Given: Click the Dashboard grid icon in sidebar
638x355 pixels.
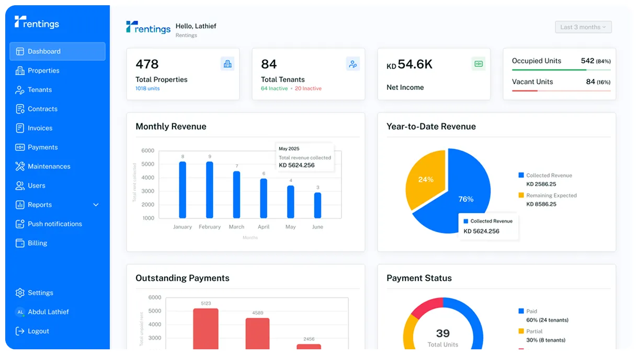Looking at the screenshot, I should point(20,51).
